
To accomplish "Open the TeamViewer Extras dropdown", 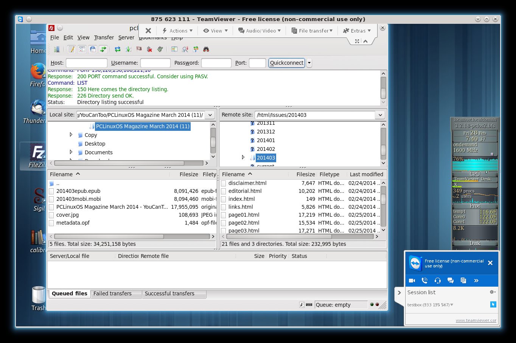I will point(357,31).
